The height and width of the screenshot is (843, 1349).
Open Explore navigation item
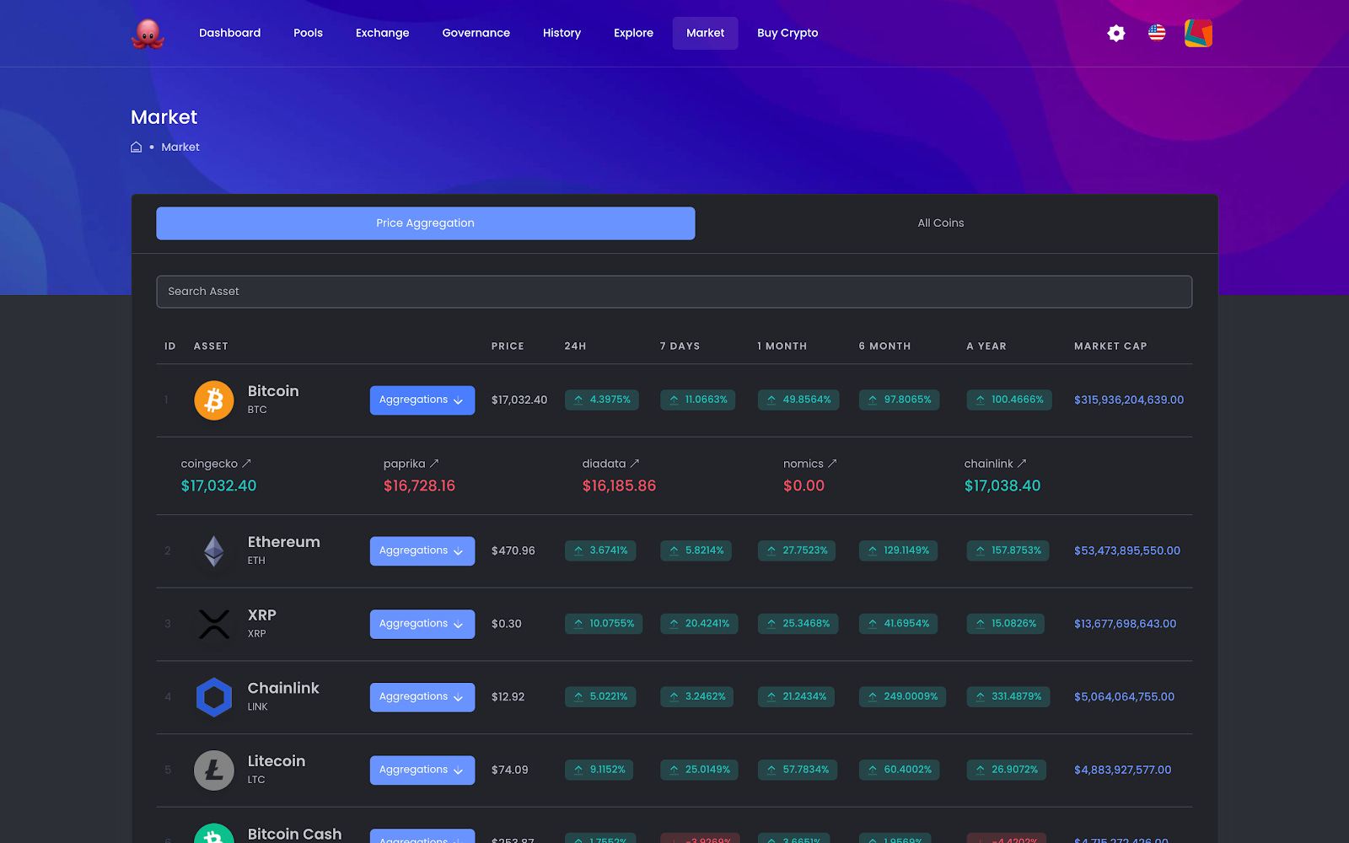633,33
